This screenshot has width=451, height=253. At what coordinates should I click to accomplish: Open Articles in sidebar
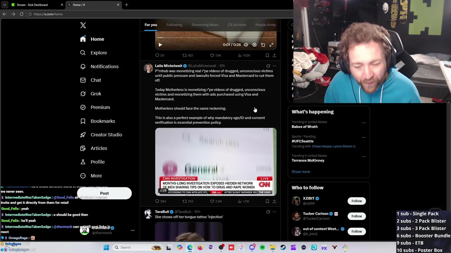point(94,148)
